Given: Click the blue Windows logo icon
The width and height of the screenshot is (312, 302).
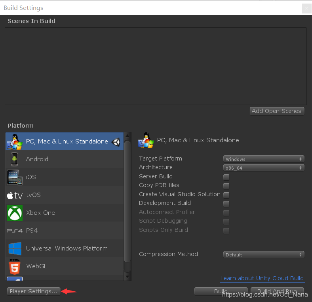Looking at the screenshot, I should click(15, 248).
